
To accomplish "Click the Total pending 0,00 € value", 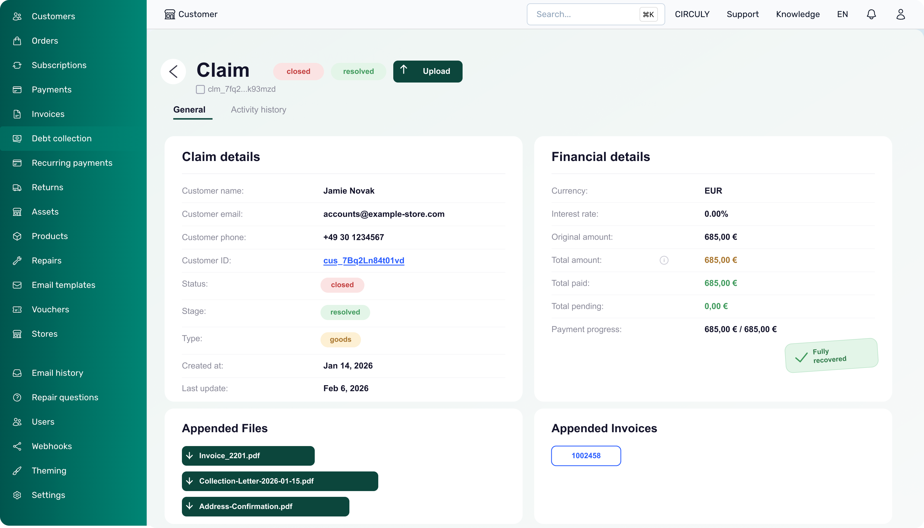I will click(716, 306).
